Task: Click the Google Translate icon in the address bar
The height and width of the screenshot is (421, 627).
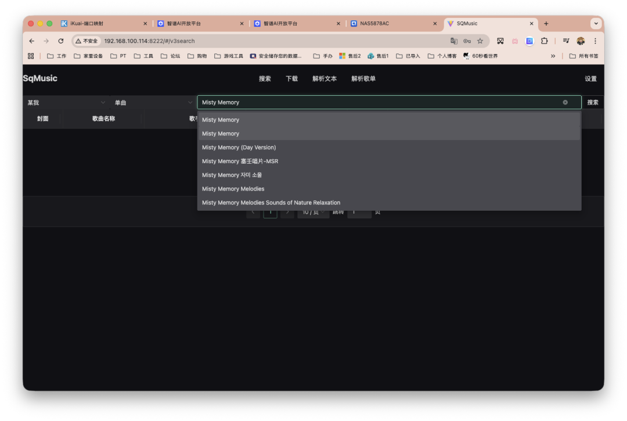Action: (x=454, y=41)
